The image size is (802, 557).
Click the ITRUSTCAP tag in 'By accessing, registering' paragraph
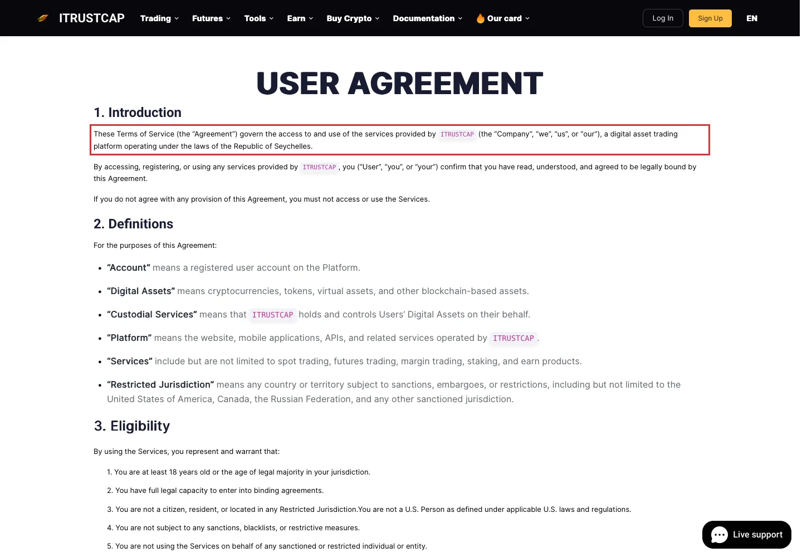tap(319, 167)
